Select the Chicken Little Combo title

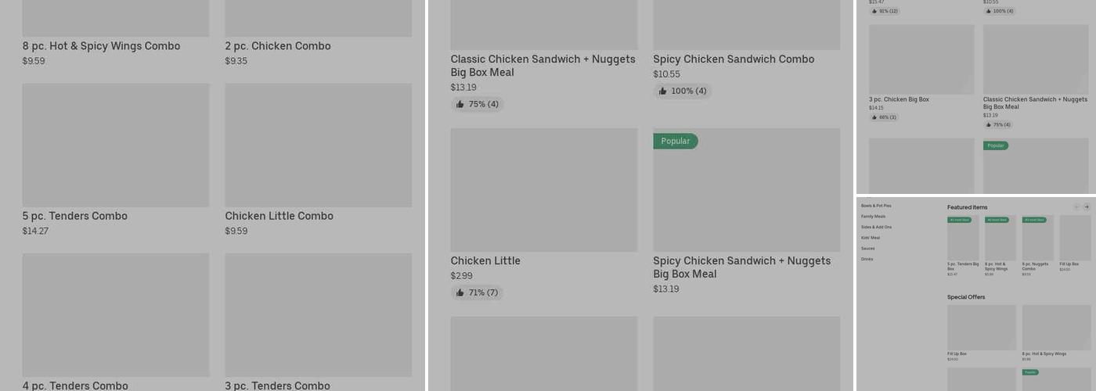(x=279, y=216)
